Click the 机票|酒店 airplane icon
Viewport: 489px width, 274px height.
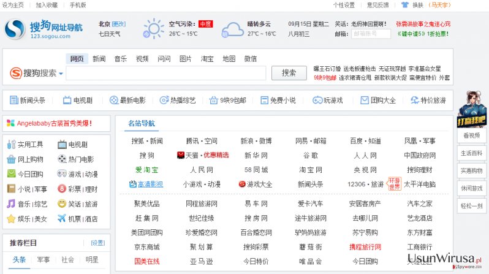(x=62, y=218)
